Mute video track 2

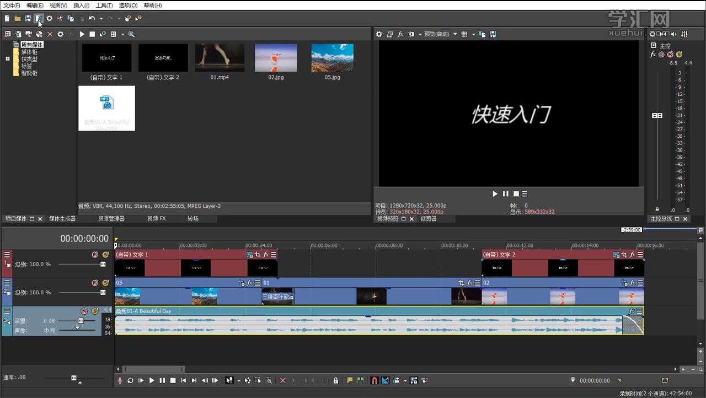(x=94, y=283)
